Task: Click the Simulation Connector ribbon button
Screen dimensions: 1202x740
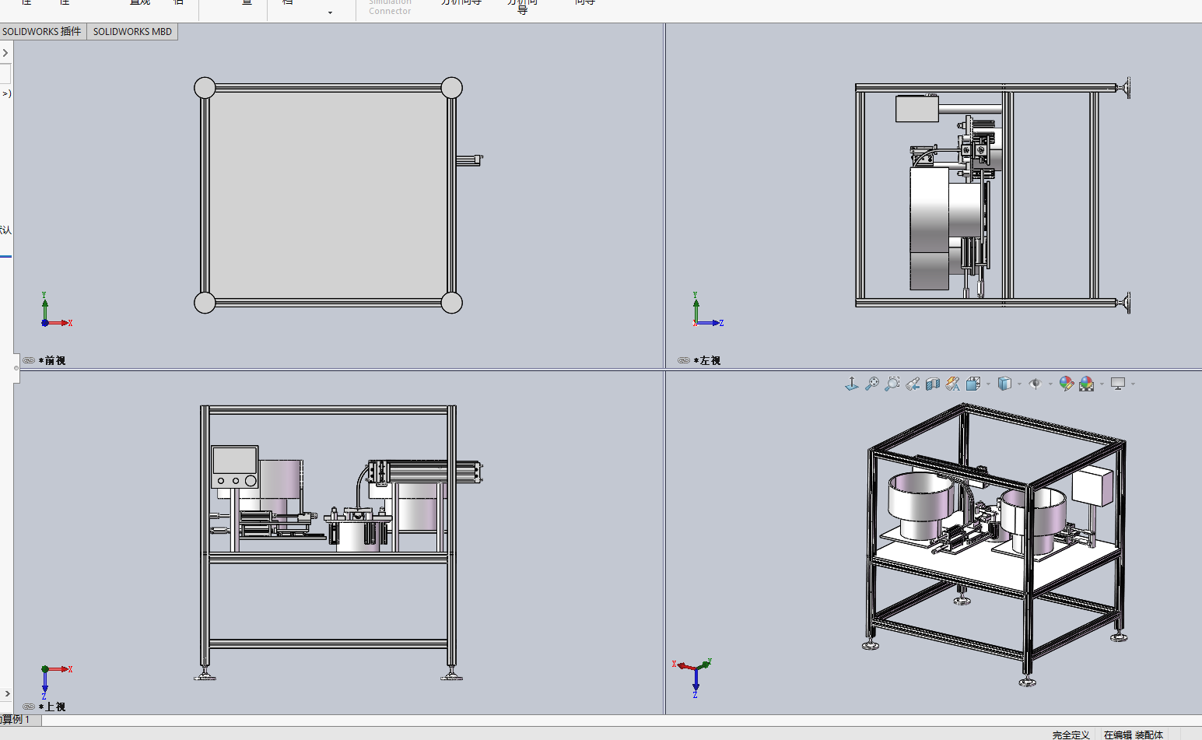Action: pos(390,7)
